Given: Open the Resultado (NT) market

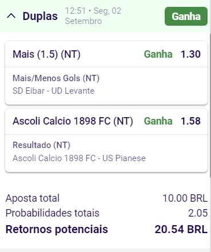Looking at the screenshot, I should click(x=41, y=145).
